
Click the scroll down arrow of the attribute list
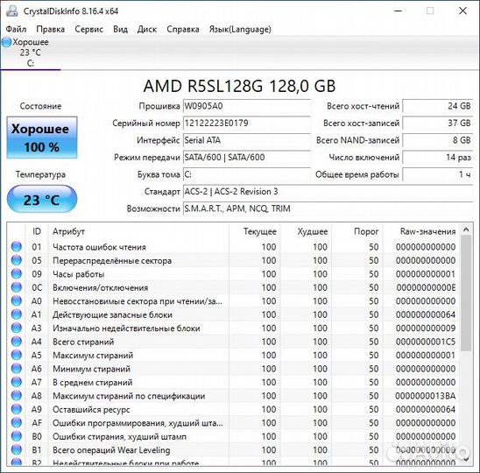click(466, 459)
